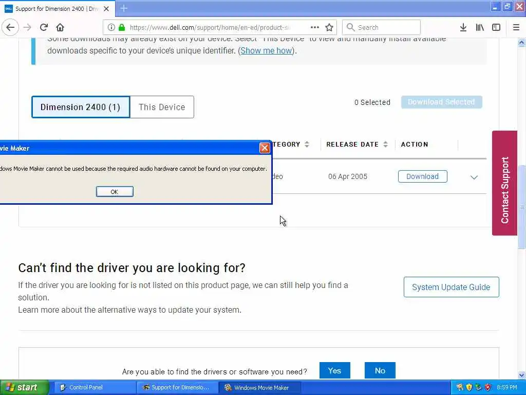The image size is (526, 395).
Task: Click the leftmost system tray icon
Action: click(460, 387)
